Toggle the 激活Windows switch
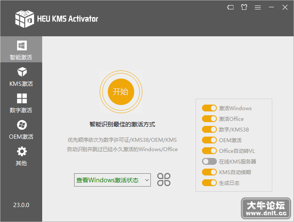Image resolution: width=294 pixels, height=222 pixels. point(209,108)
